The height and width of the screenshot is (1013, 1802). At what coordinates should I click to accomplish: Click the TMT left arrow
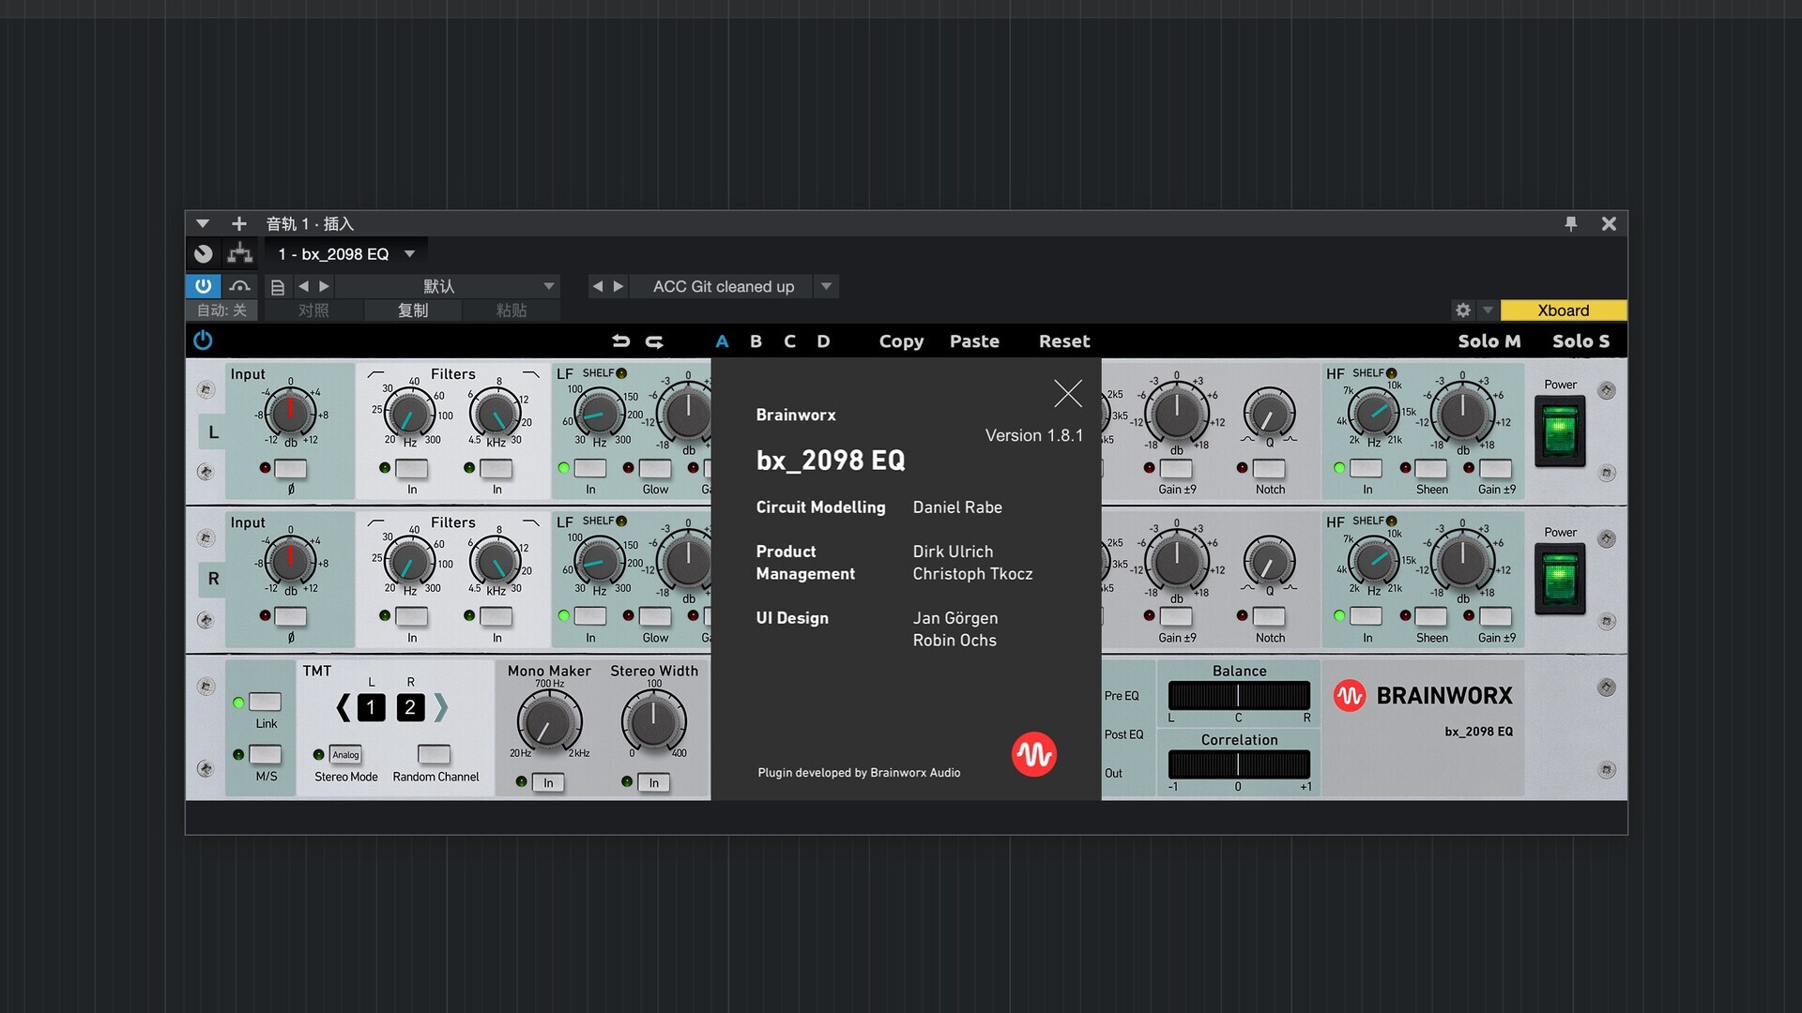pos(344,707)
